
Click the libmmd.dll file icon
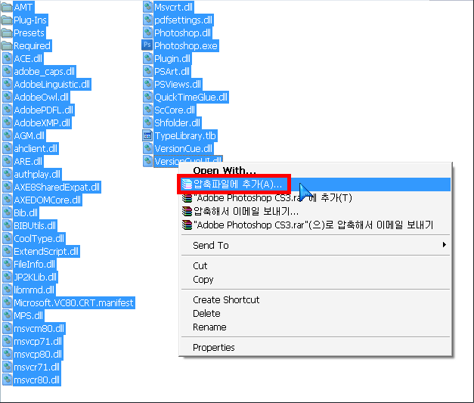pos(7,290)
